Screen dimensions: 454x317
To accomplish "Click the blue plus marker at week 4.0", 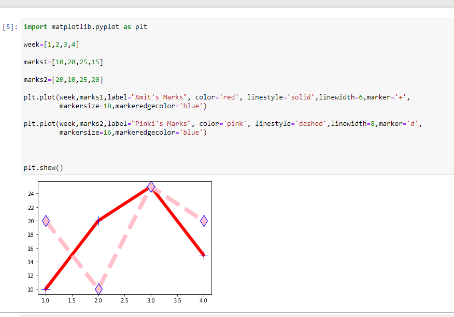I will 204,255.
